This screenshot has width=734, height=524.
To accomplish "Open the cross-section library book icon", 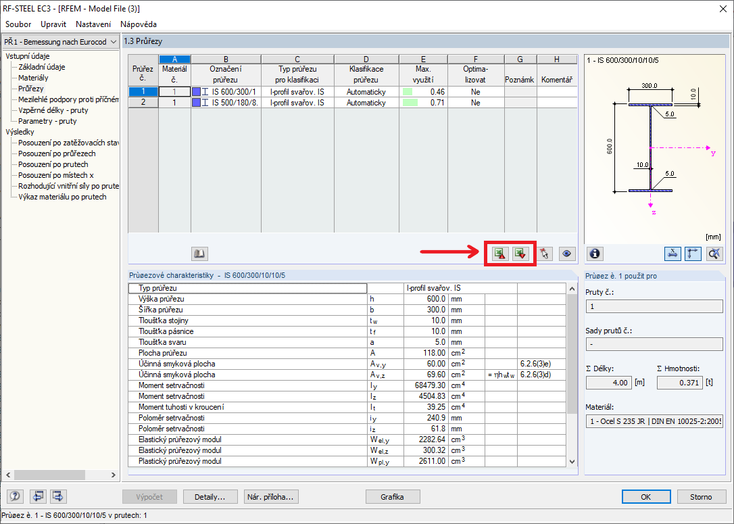I will tap(199, 254).
